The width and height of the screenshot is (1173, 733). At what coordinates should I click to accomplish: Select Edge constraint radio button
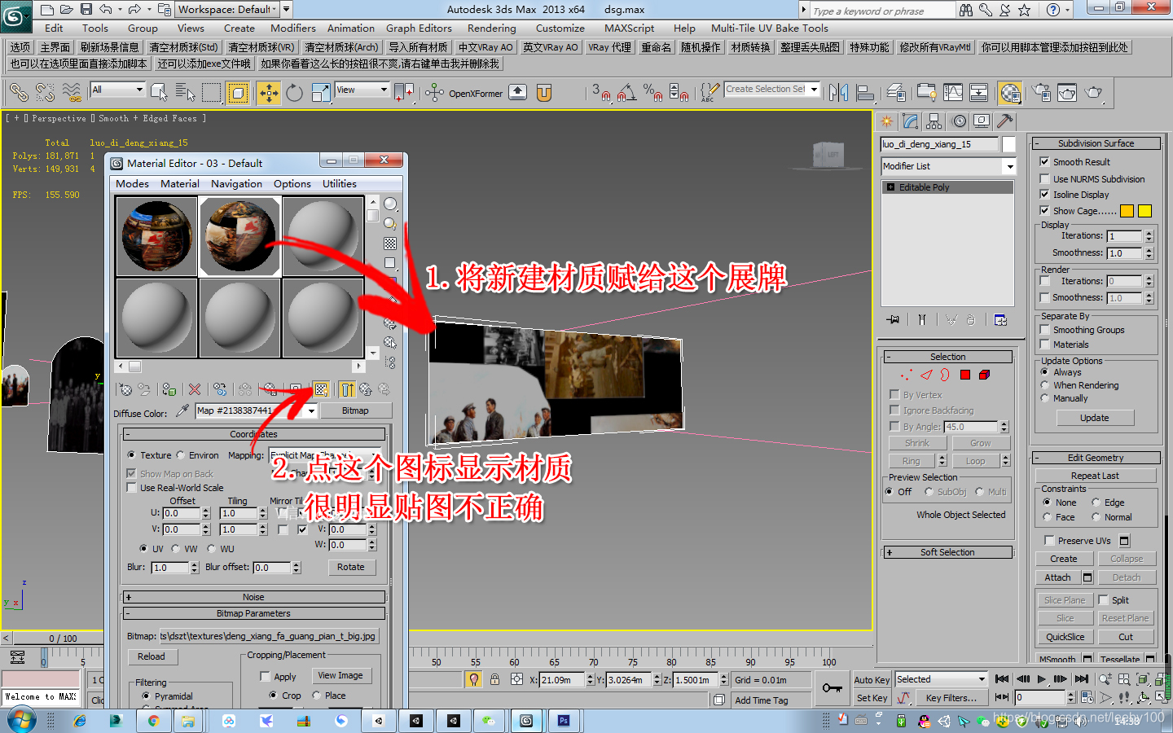pyautogui.click(x=1096, y=502)
